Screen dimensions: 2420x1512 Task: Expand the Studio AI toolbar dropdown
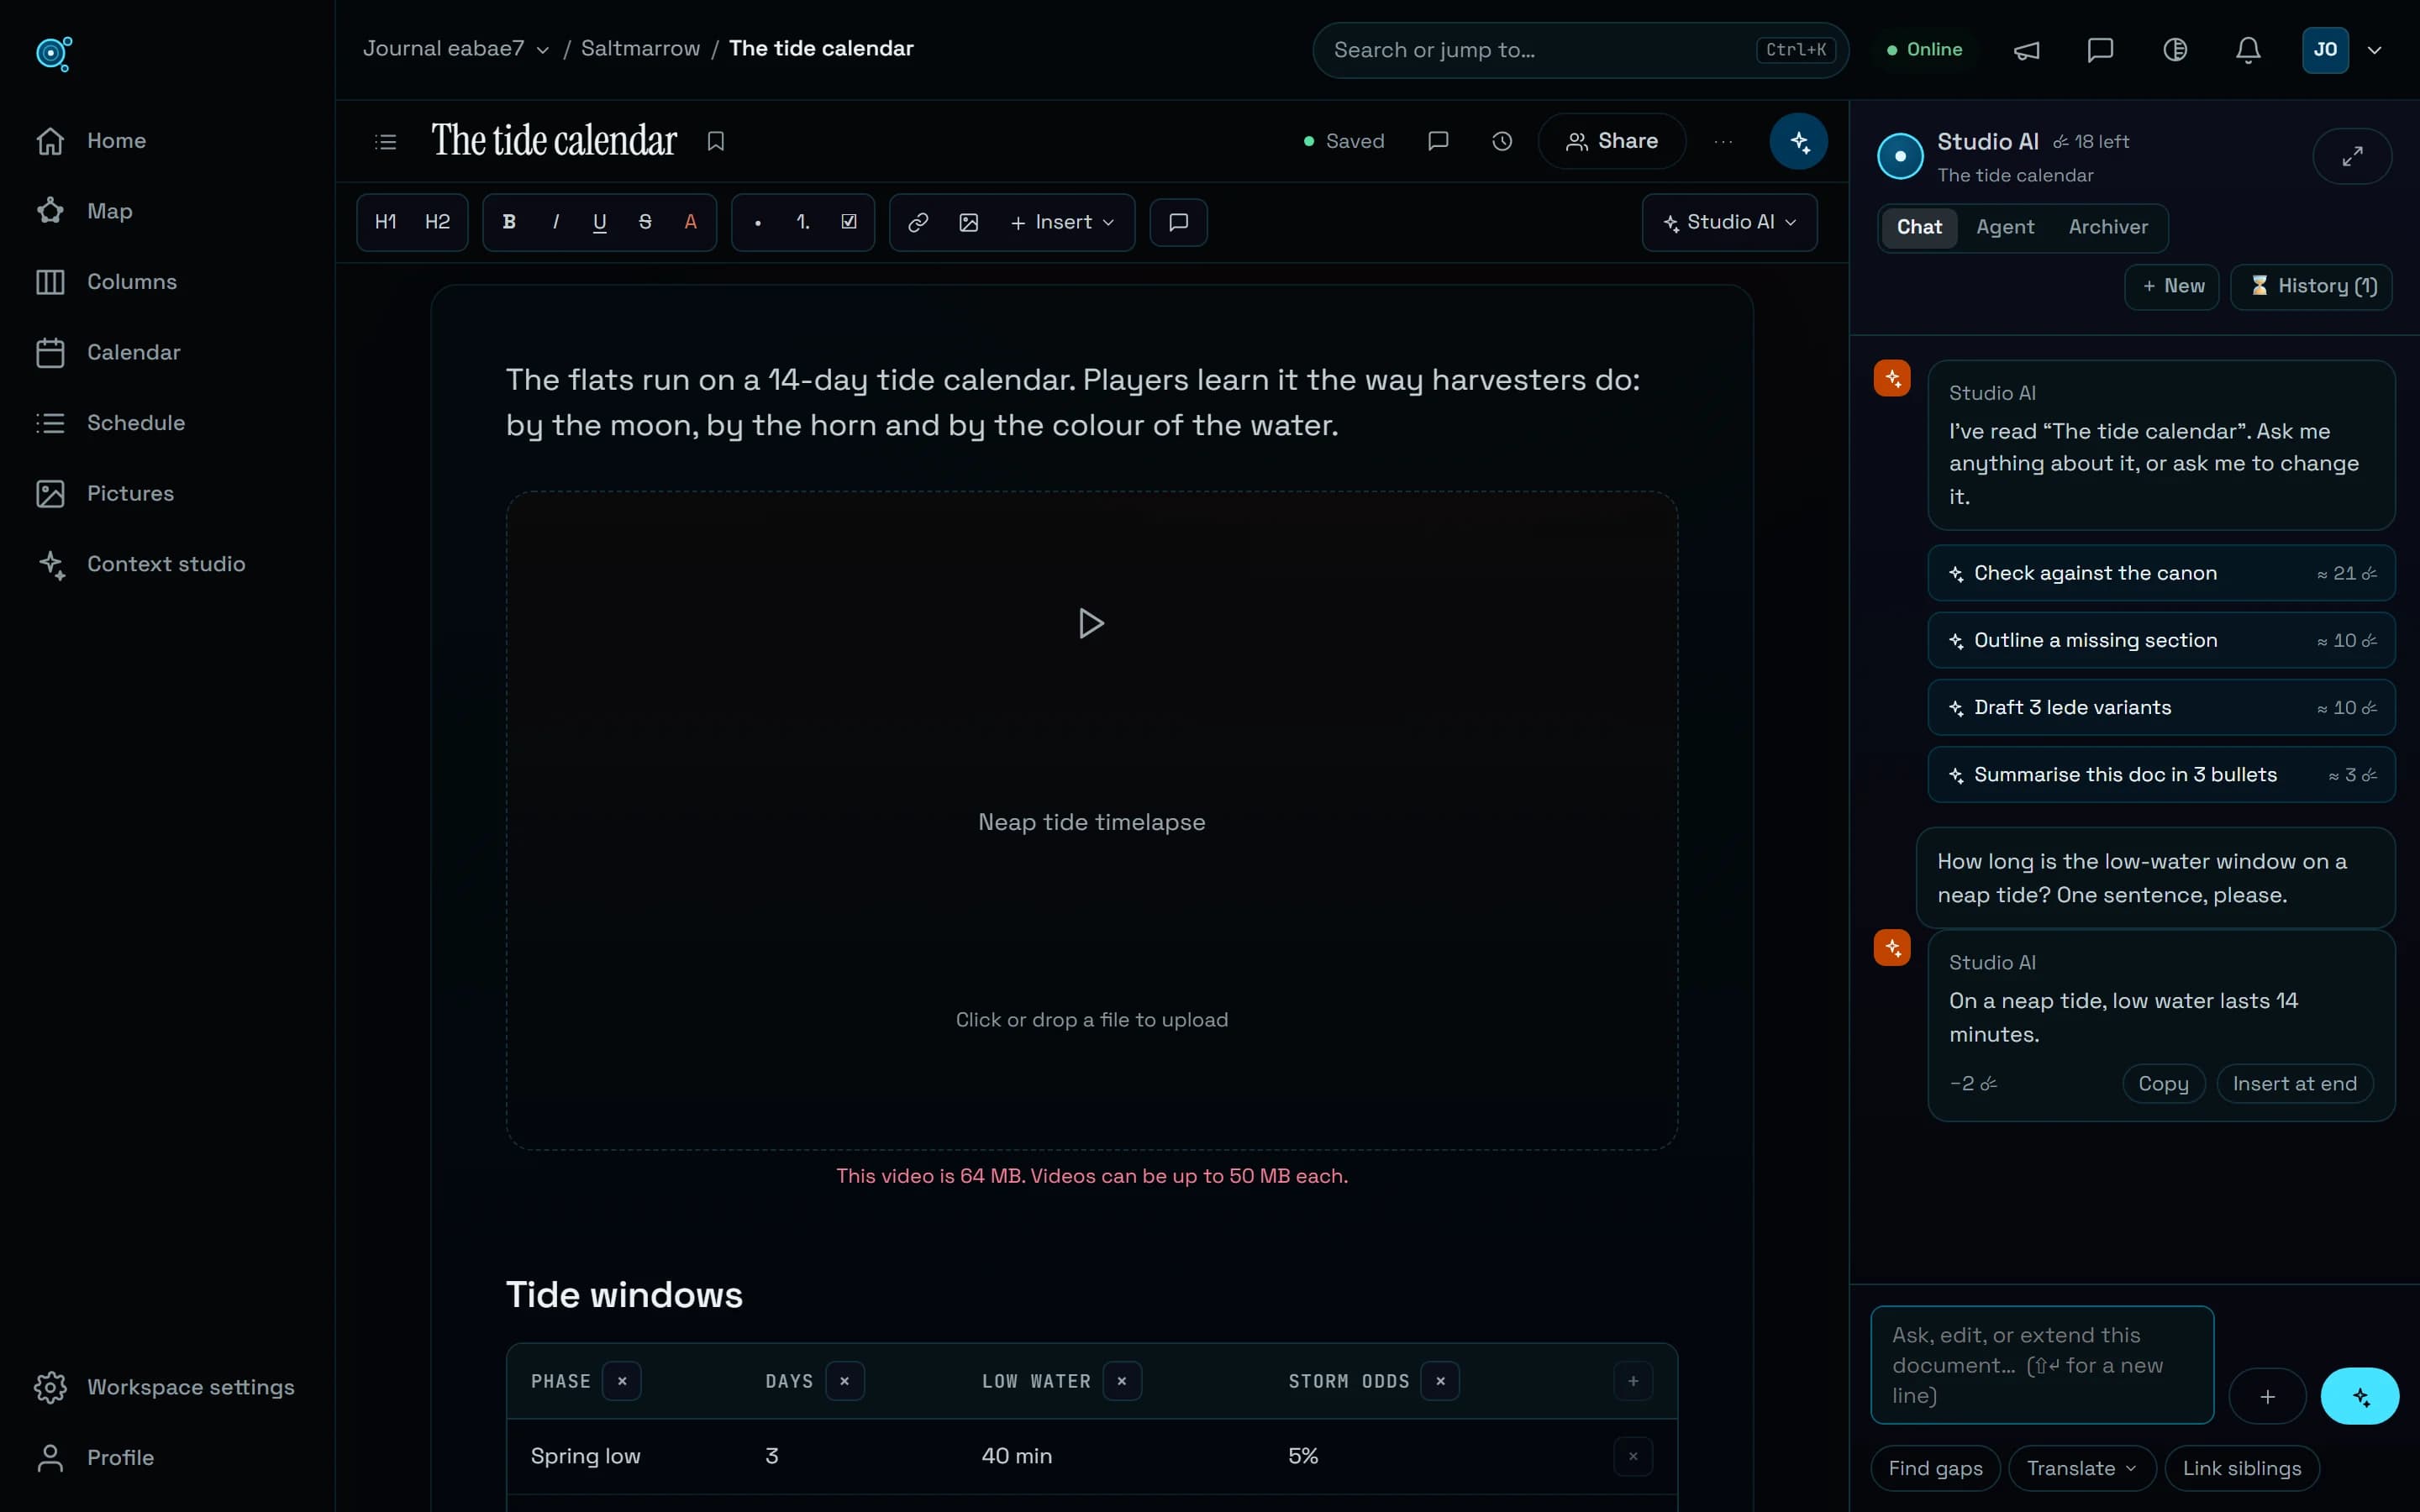tap(1729, 222)
